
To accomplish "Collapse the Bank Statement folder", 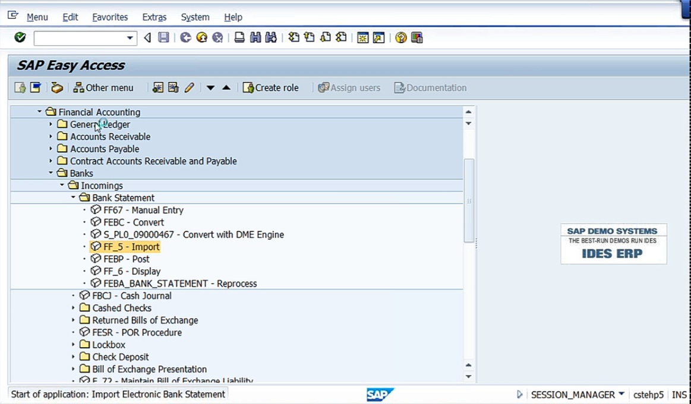I will (x=73, y=198).
